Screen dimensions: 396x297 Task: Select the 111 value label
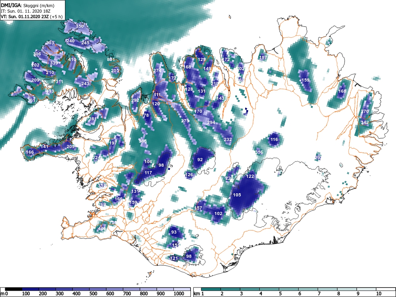pyautogui.click(x=157, y=95)
